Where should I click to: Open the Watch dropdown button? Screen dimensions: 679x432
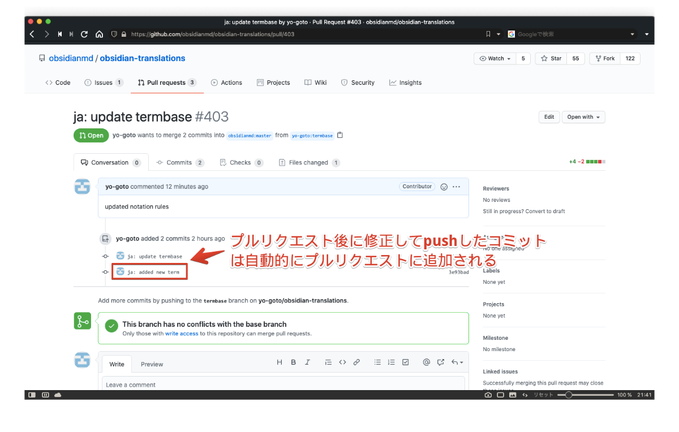(x=495, y=59)
